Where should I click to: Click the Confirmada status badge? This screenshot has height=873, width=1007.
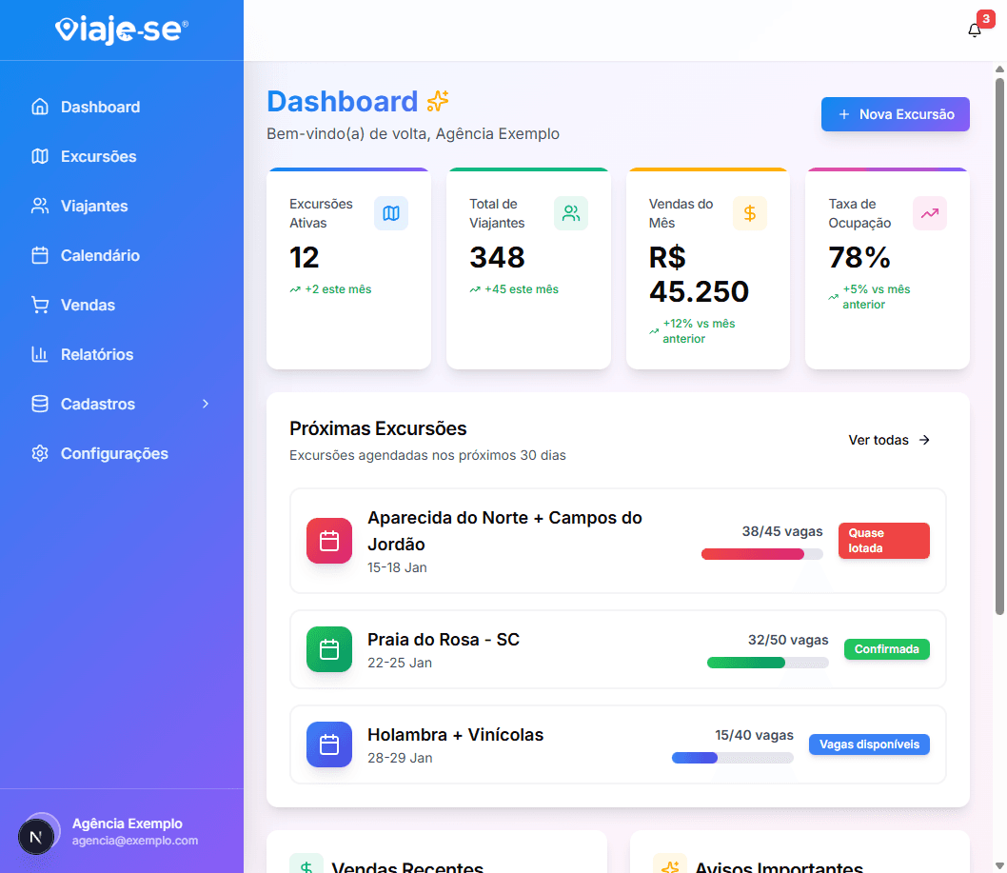886,648
